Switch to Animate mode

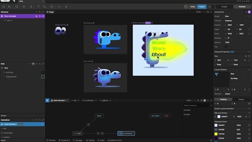pyautogui.click(x=242, y=7)
